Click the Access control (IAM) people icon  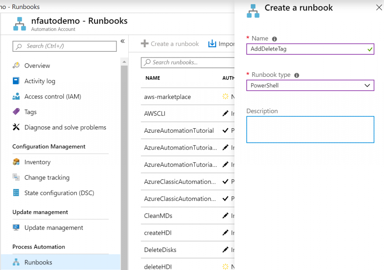click(x=16, y=96)
